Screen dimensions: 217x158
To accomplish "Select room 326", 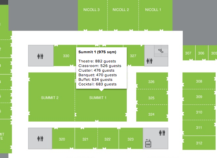I will (152, 81).
